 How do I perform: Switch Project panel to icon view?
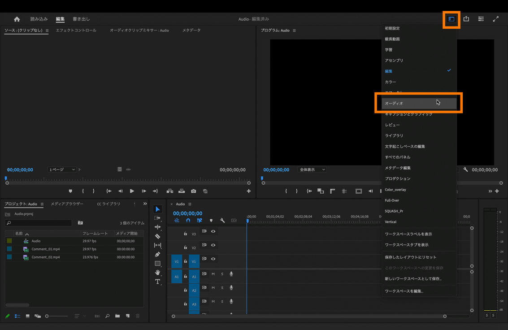coord(27,316)
